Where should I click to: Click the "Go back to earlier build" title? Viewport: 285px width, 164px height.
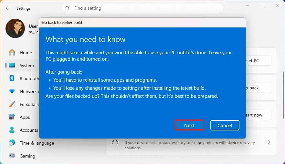pos(62,23)
